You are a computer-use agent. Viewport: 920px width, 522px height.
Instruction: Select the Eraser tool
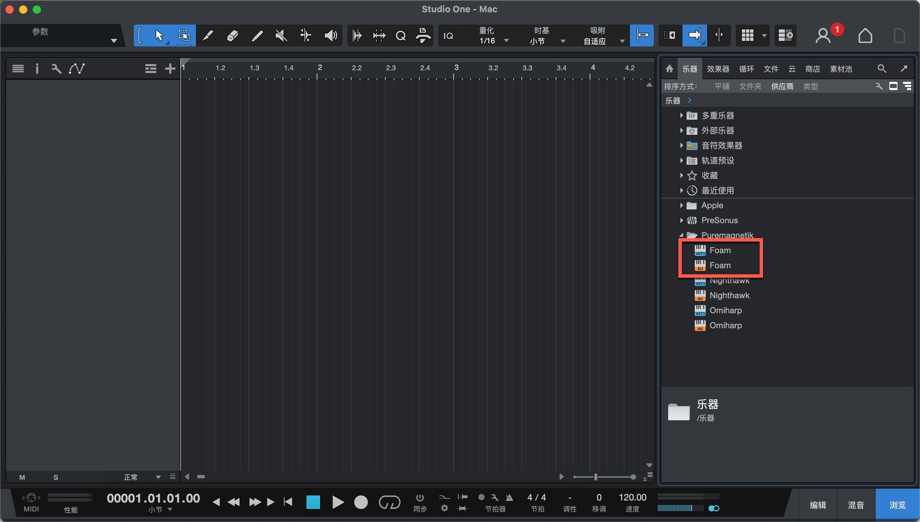(x=232, y=35)
